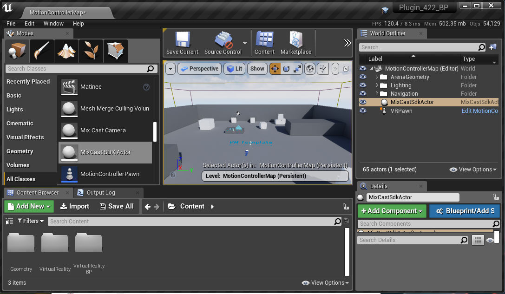Viewport: 505px width, 294px height.
Task: Hide the ArenaGeometry folder
Action: [363, 77]
